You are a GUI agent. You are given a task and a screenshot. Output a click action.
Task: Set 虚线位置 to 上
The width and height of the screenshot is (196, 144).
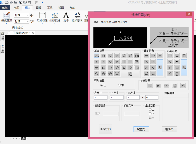[152, 109]
